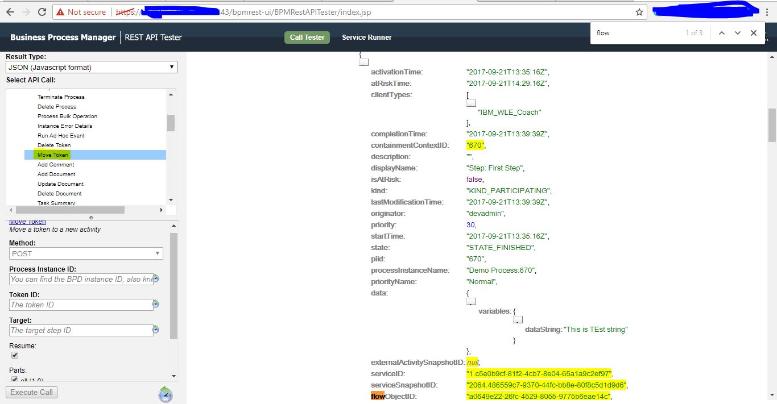This screenshot has width=777, height=404.
Task: Open the Method dropdown showing POST
Action: coord(85,253)
